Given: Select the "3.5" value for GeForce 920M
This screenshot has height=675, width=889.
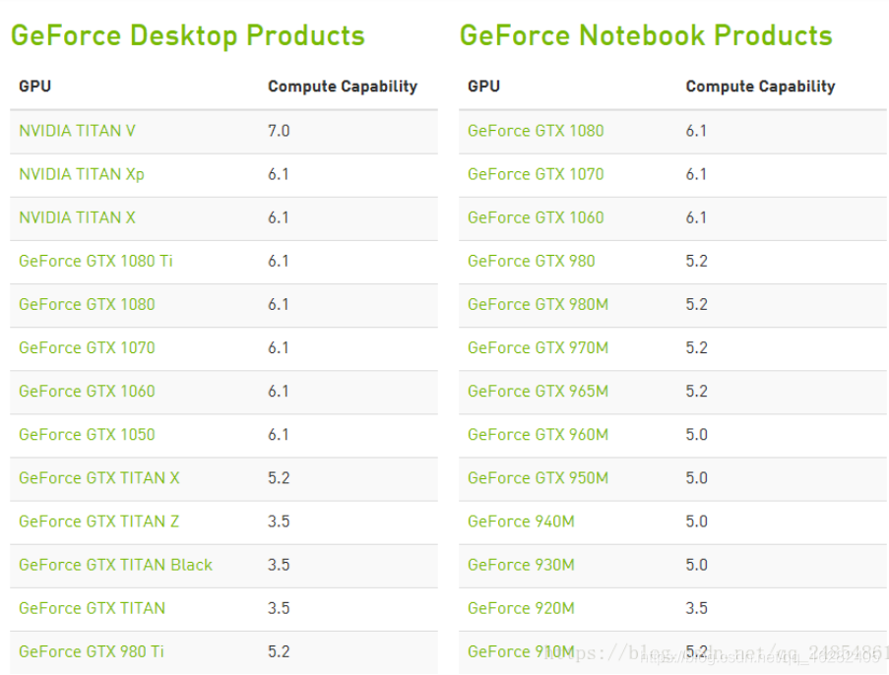Looking at the screenshot, I should coord(697,608).
